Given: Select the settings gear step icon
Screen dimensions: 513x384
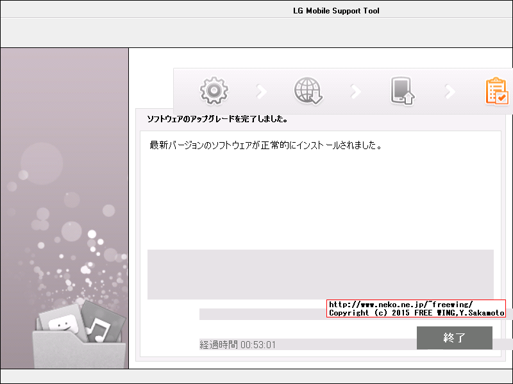Looking at the screenshot, I should [214, 91].
